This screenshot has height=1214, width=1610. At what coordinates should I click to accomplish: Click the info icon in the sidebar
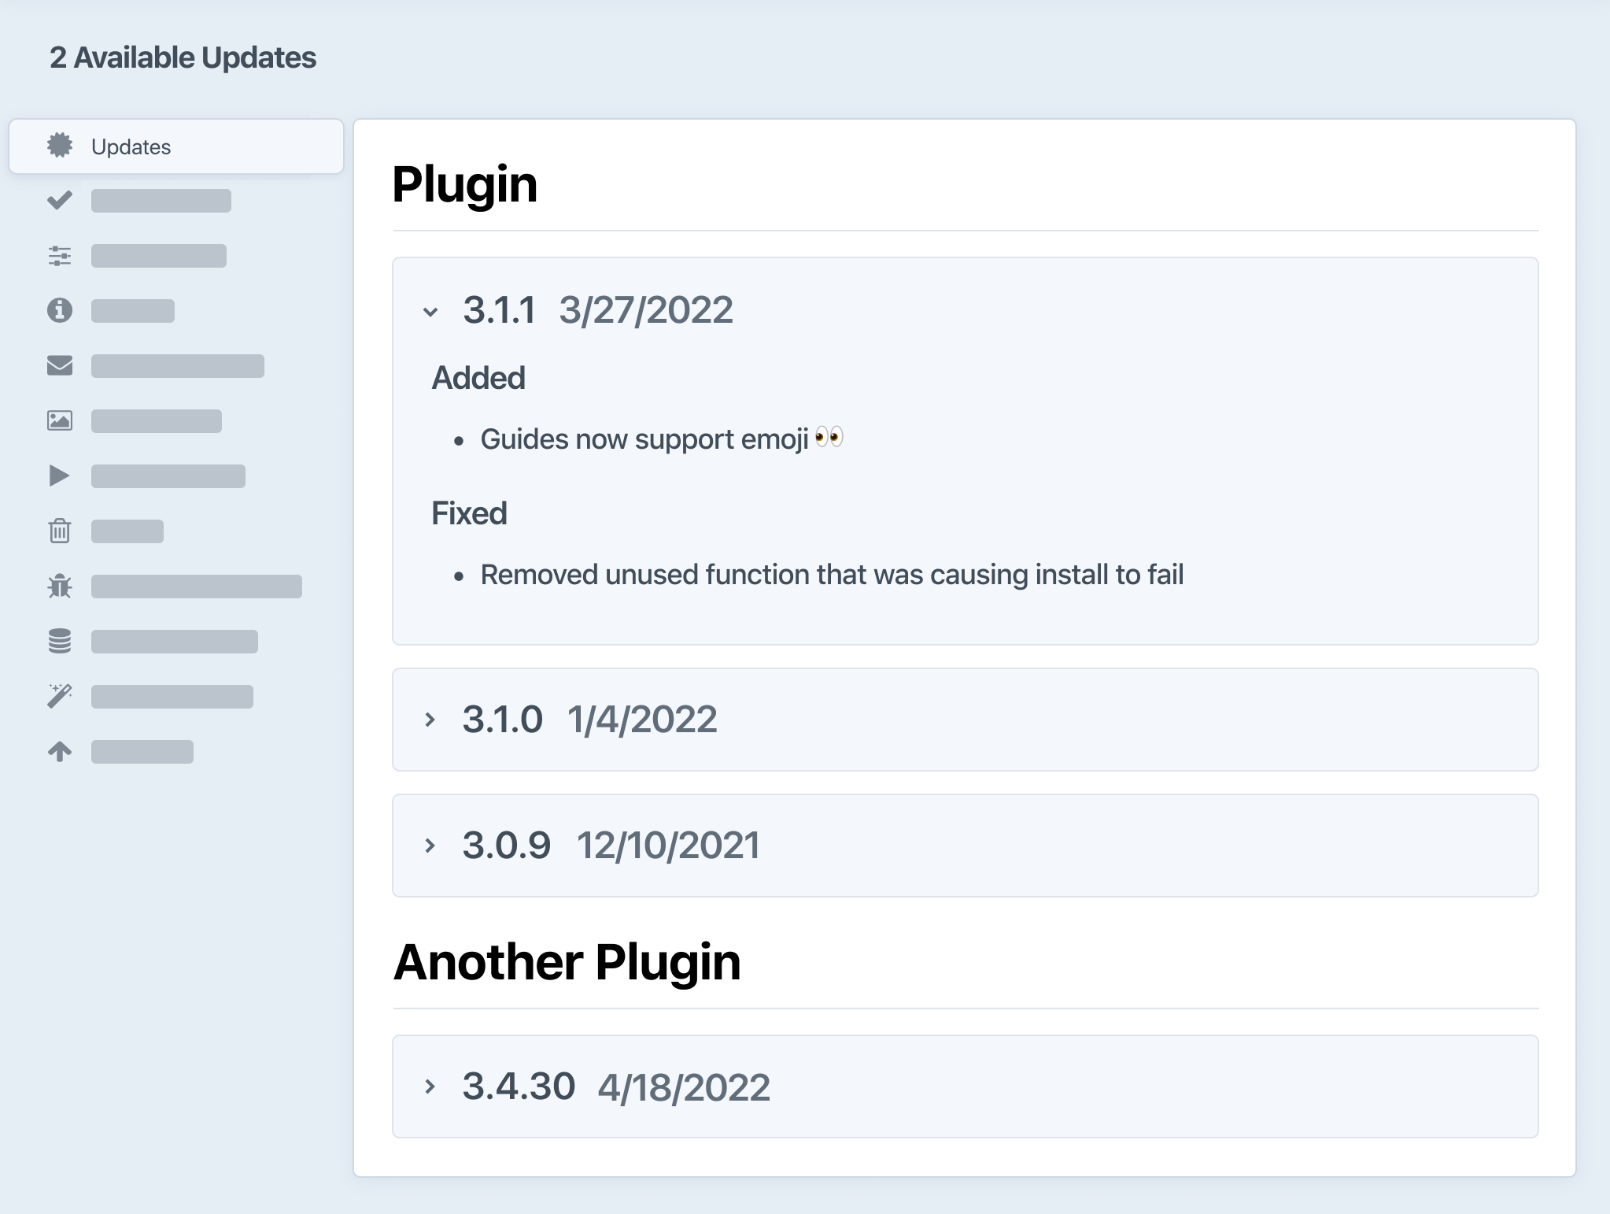[60, 310]
